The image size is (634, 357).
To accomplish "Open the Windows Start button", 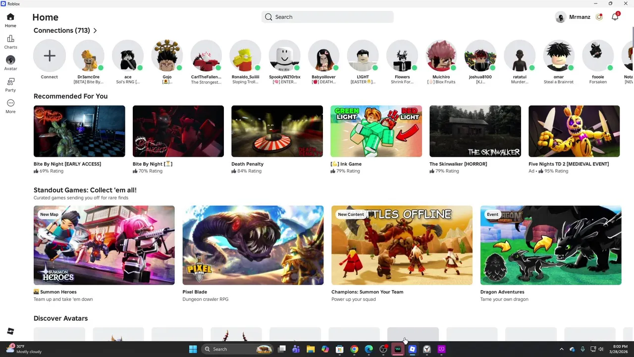I will (x=193, y=349).
